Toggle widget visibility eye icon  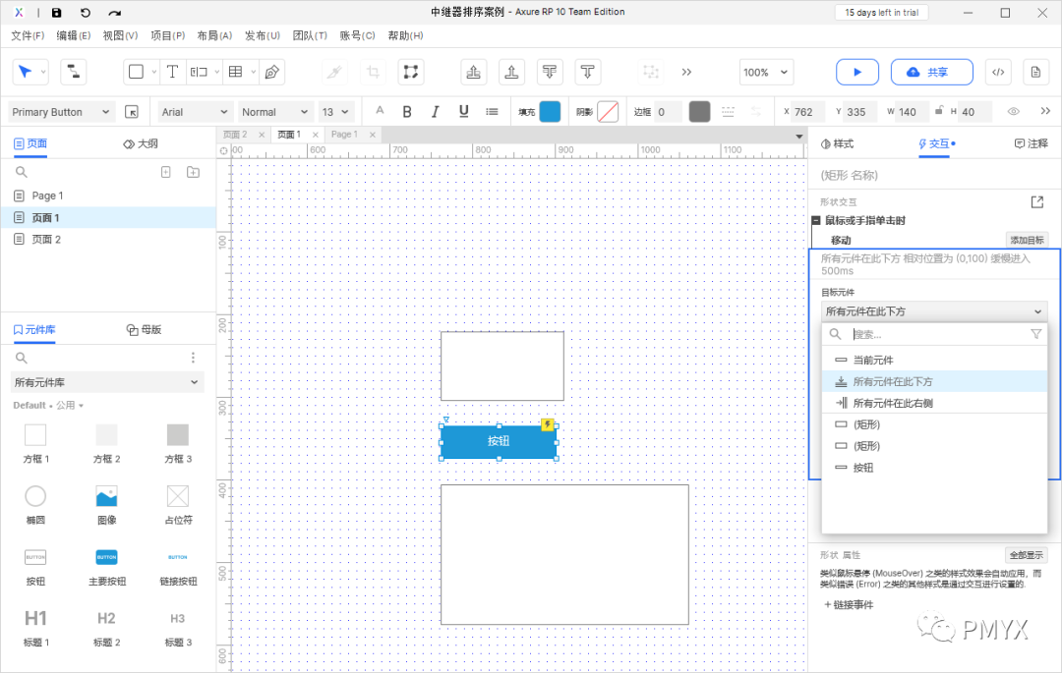pyautogui.click(x=1013, y=112)
